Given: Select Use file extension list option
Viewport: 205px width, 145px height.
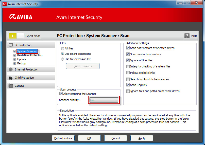Looking at the screenshot, I should (62, 59).
